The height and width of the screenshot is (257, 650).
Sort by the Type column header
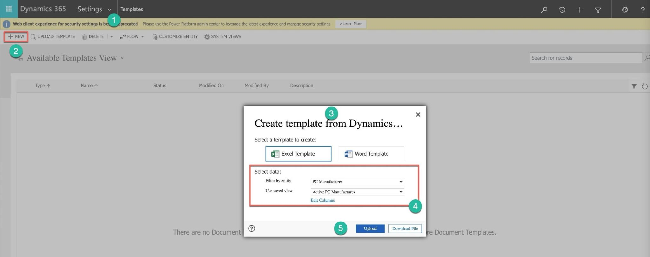[43, 86]
